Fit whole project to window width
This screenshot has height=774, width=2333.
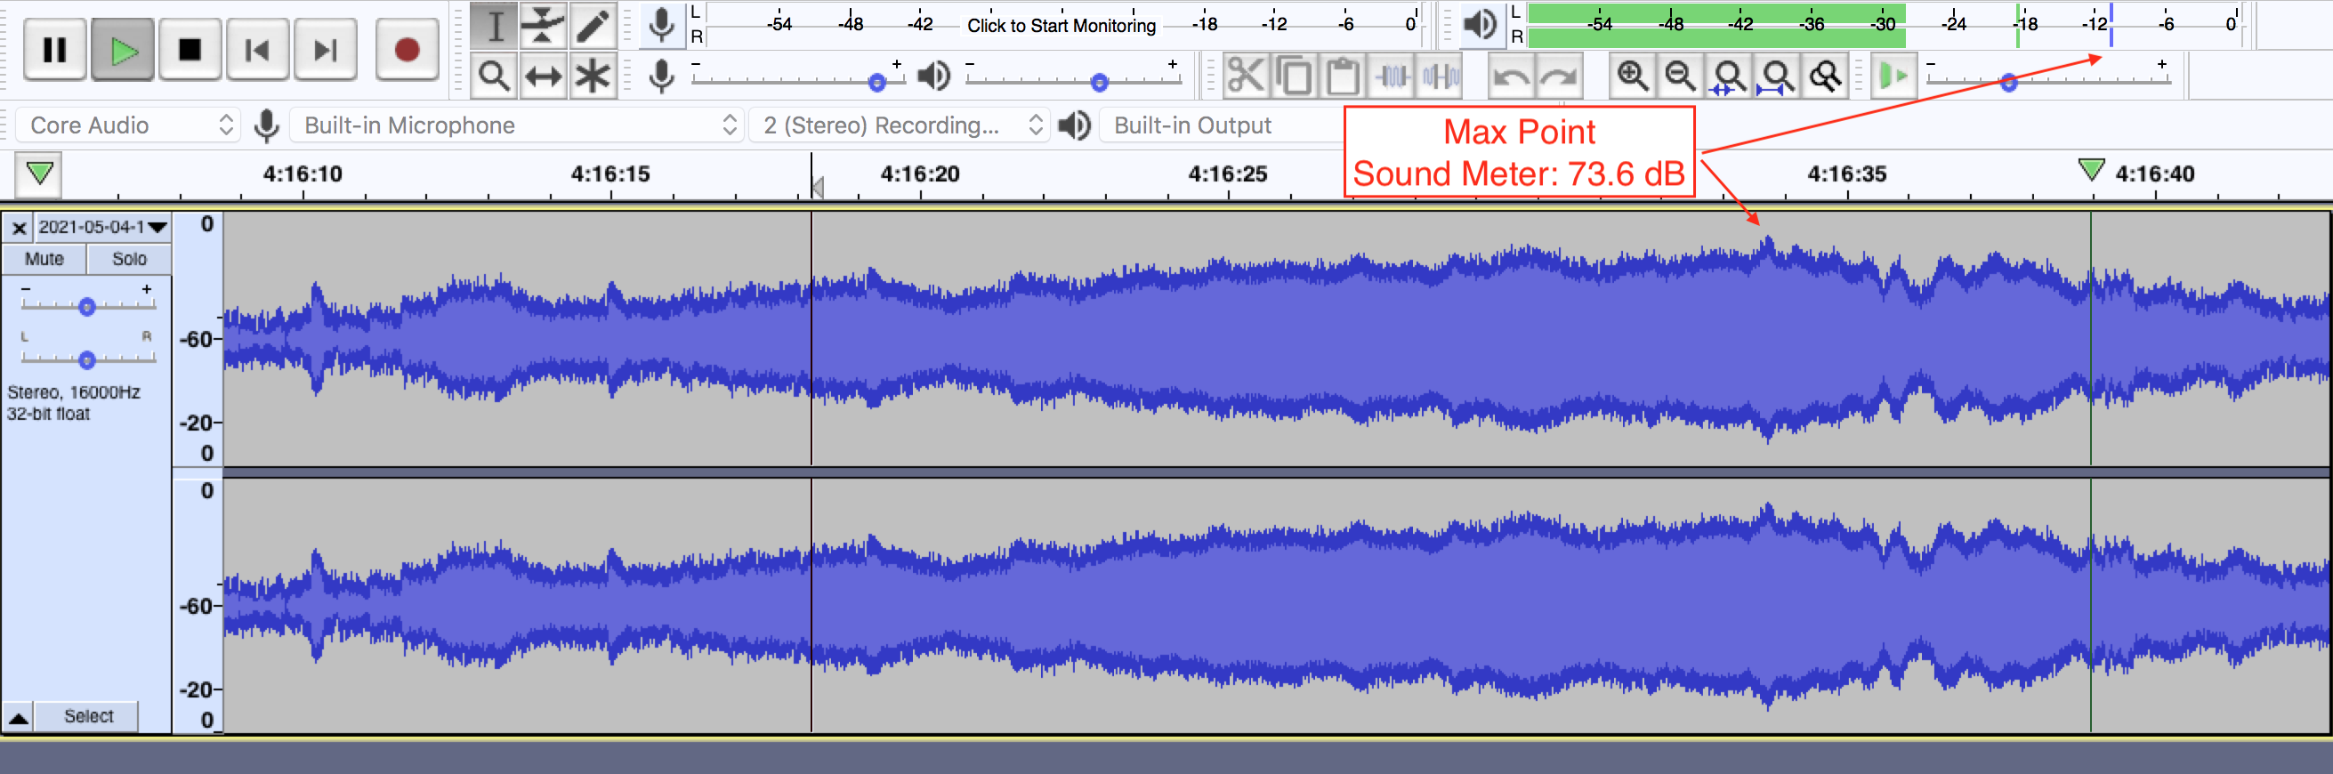(1777, 75)
